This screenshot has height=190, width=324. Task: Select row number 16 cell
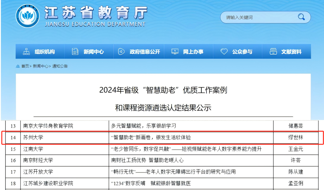(x=13, y=160)
